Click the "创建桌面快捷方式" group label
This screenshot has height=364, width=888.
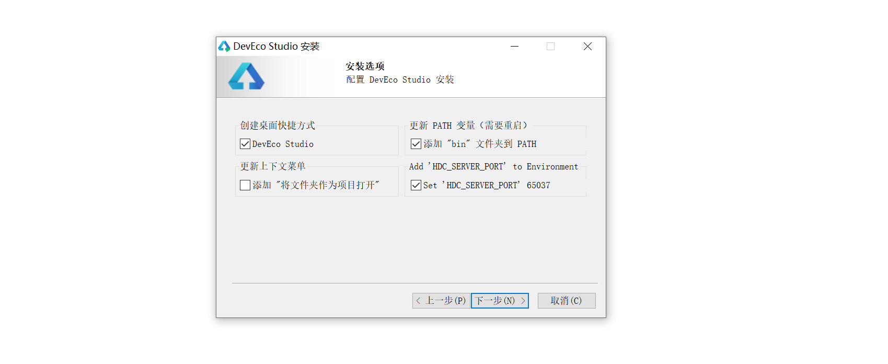(x=278, y=126)
